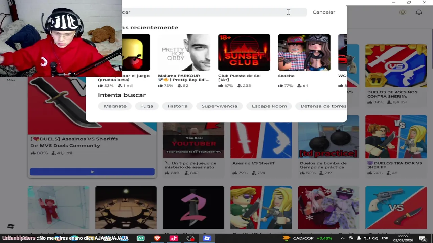This screenshot has width=433, height=243.
Task: Click the Cancelar button in search overlay
Action: coord(324,12)
